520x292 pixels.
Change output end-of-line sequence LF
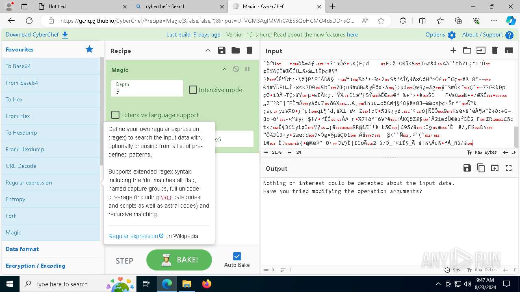click(x=509, y=270)
